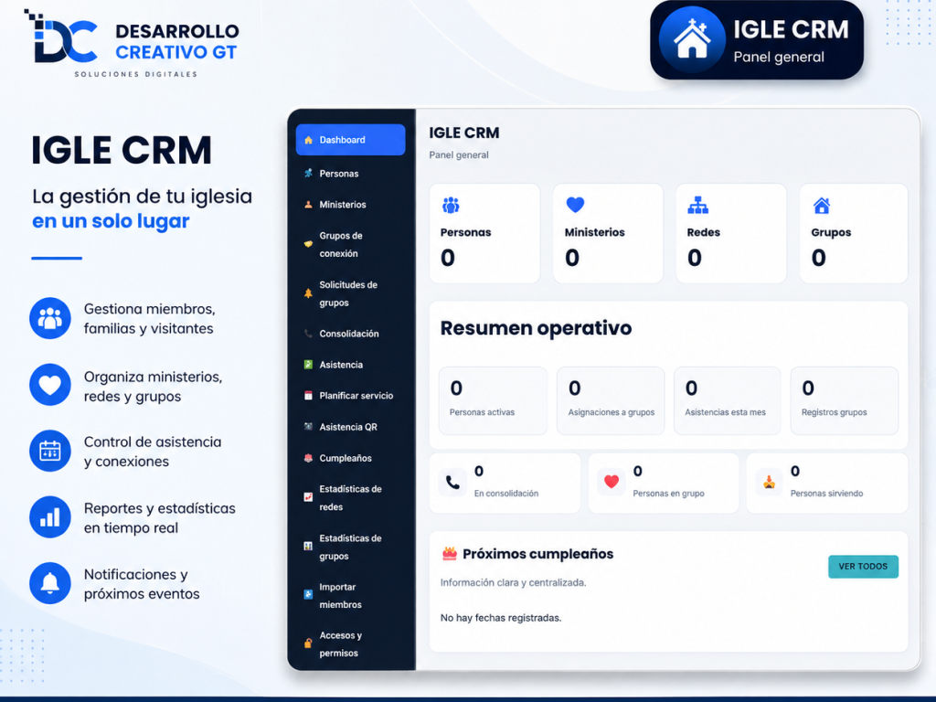Click the Desarrollo Creativo GT DC logo

pyautogui.click(x=61, y=37)
